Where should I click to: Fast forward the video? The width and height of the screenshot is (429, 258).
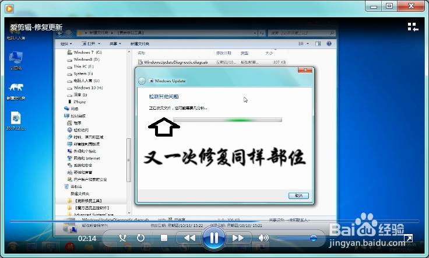(238, 238)
